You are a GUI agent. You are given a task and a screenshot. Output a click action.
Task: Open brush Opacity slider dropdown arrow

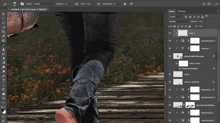tap(72, 4)
